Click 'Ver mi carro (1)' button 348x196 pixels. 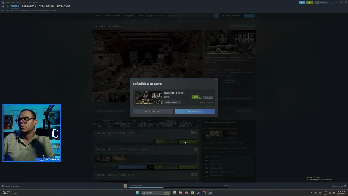point(195,111)
